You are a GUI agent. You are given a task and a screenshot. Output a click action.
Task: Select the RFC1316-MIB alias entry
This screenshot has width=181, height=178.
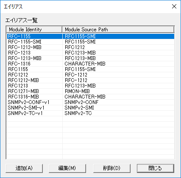pos(90,97)
